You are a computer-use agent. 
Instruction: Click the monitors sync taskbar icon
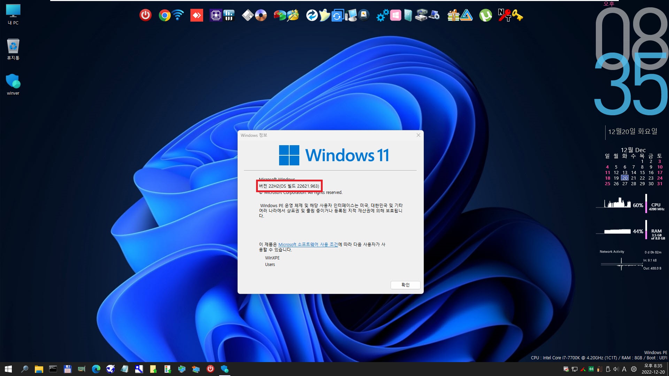[182, 369]
